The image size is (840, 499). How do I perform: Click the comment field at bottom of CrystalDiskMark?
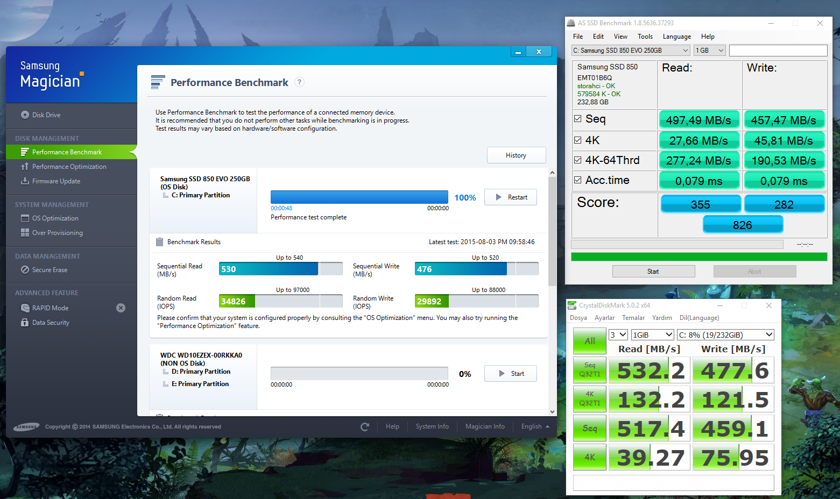(674, 482)
